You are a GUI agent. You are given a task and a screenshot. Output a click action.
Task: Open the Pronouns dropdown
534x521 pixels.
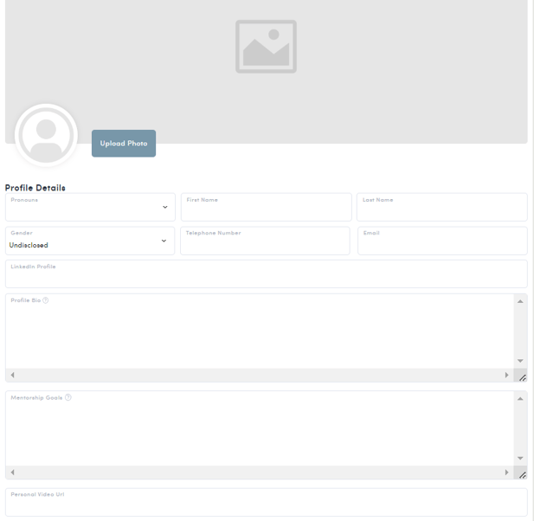[90, 207]
